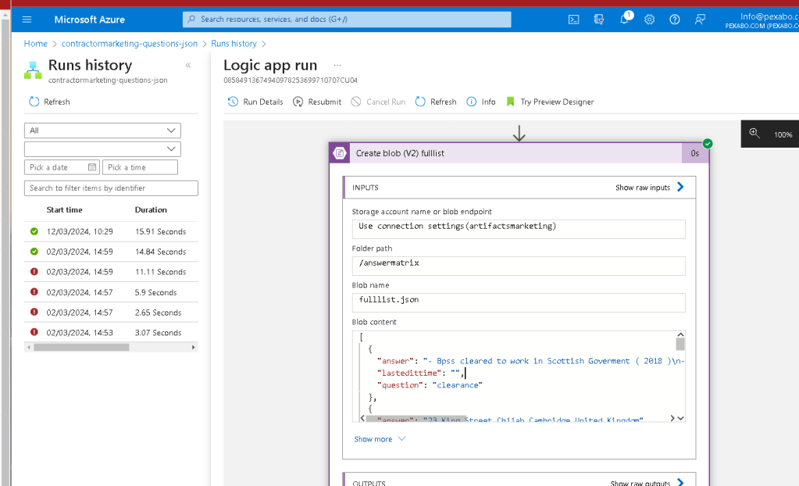Select the failed 2.65 Seconds run
The height and width of the screenshot is (486, 799).
tap(111, 312)
